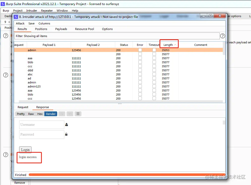The width and height of the screenshot is (251, 185).
Task: Toggle Timeout checkbox in admin 123456 row
Action: coord(154,50)
